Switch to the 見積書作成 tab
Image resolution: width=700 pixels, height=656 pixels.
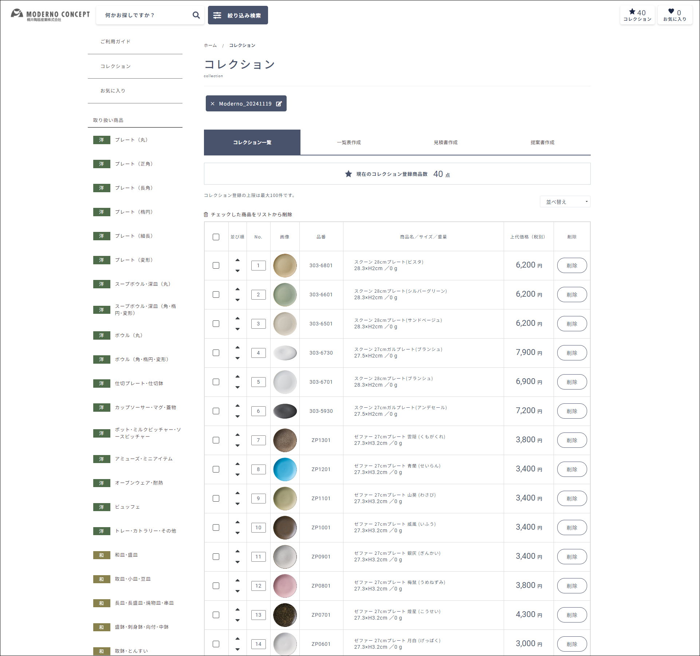tap(445, 142)
